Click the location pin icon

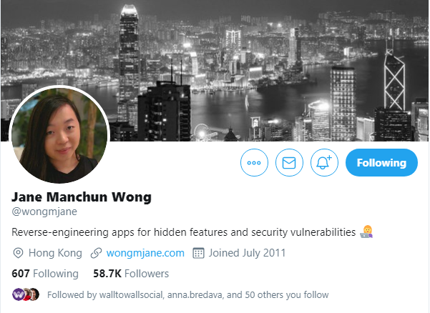(18, 253)
